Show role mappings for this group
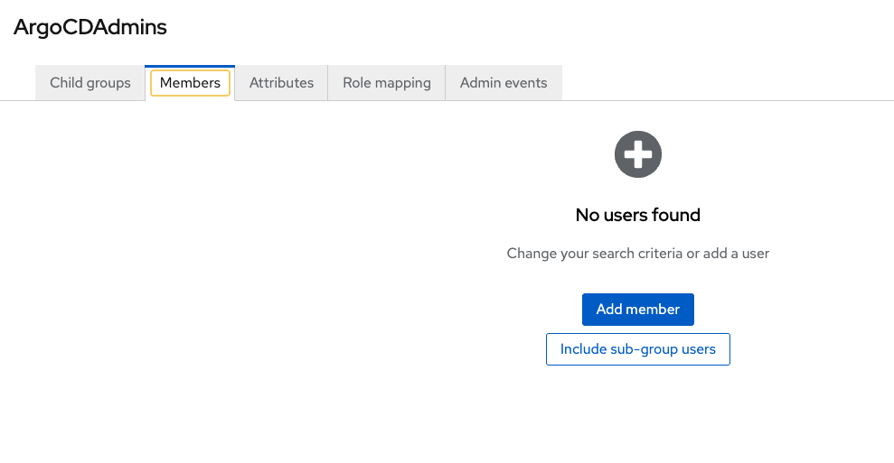Image resolution: width=894 pixels, height=463 pixels. point(387,83)
